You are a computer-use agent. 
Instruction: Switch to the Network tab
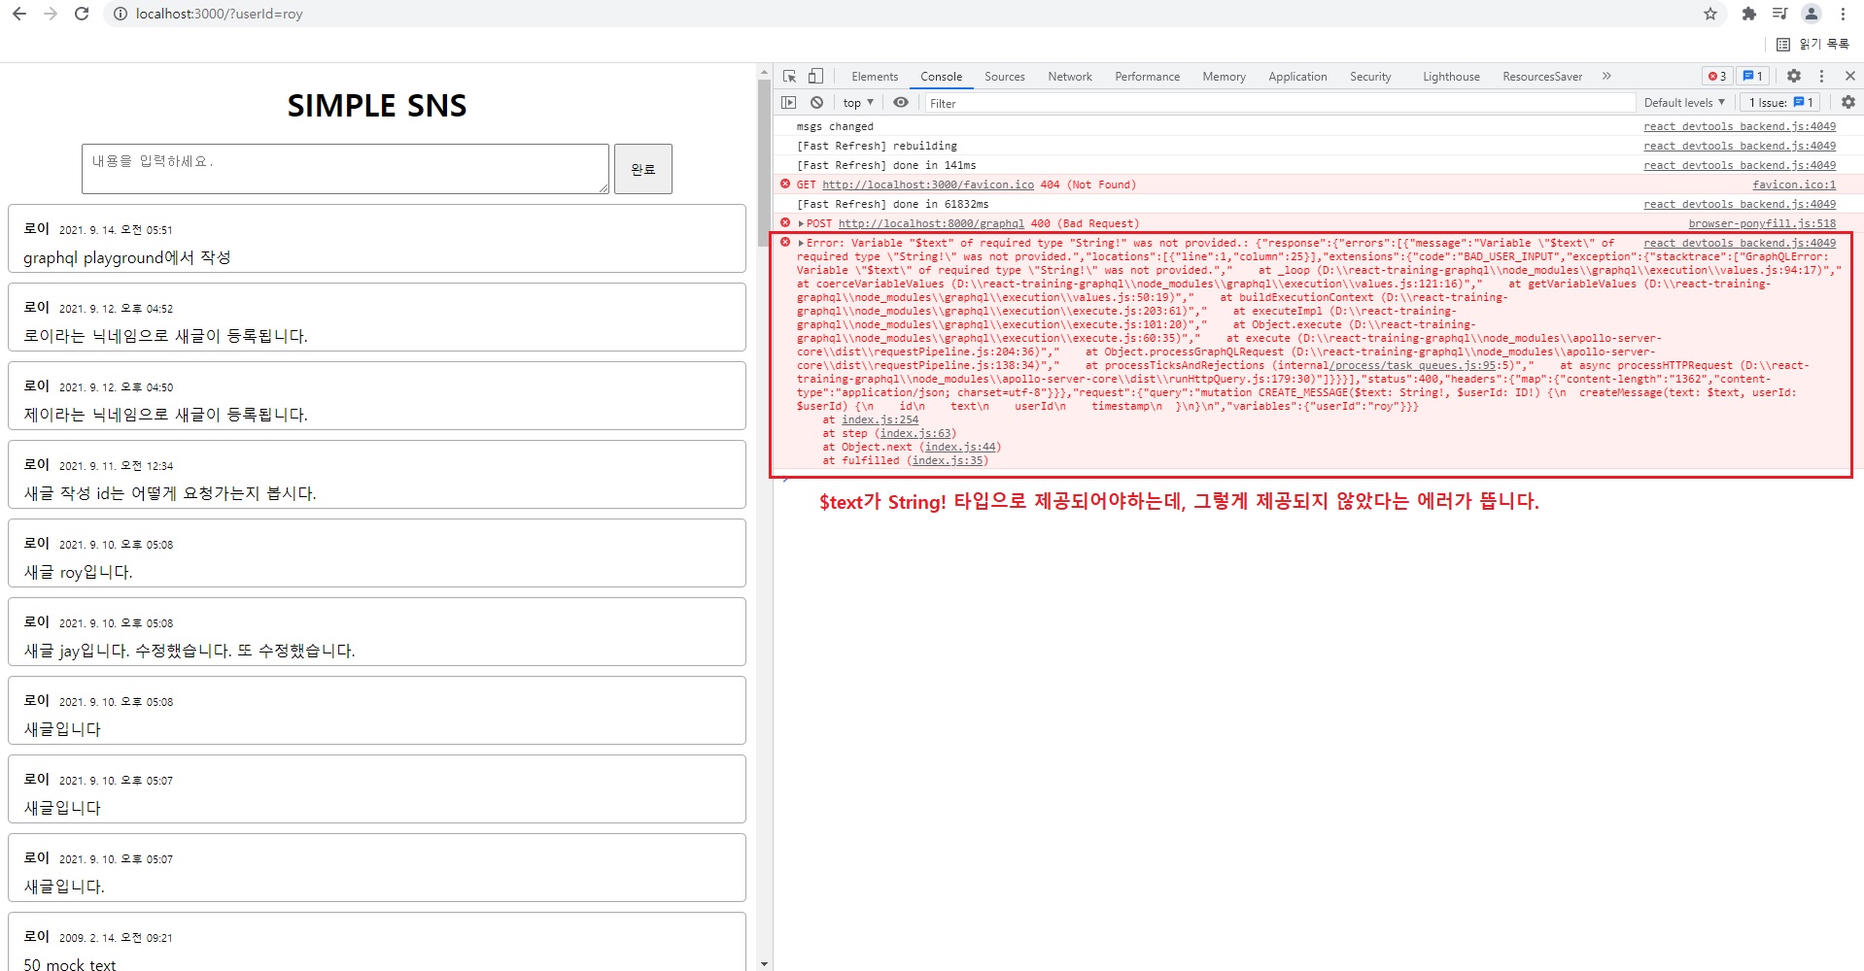tap(1069, 77)
